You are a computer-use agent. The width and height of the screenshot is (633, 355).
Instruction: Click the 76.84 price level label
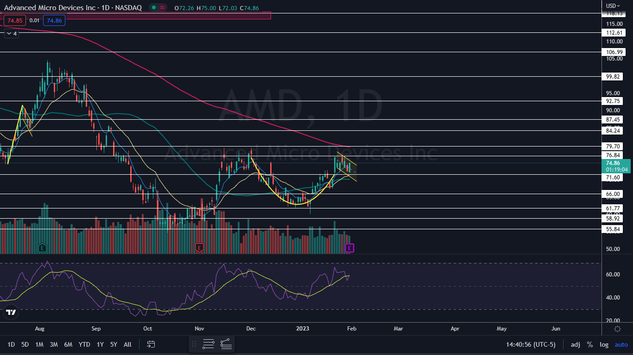point(613,155)
